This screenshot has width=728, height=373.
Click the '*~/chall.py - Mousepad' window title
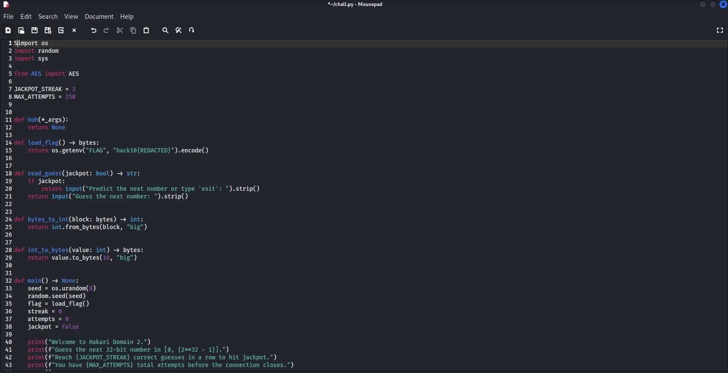355,4
